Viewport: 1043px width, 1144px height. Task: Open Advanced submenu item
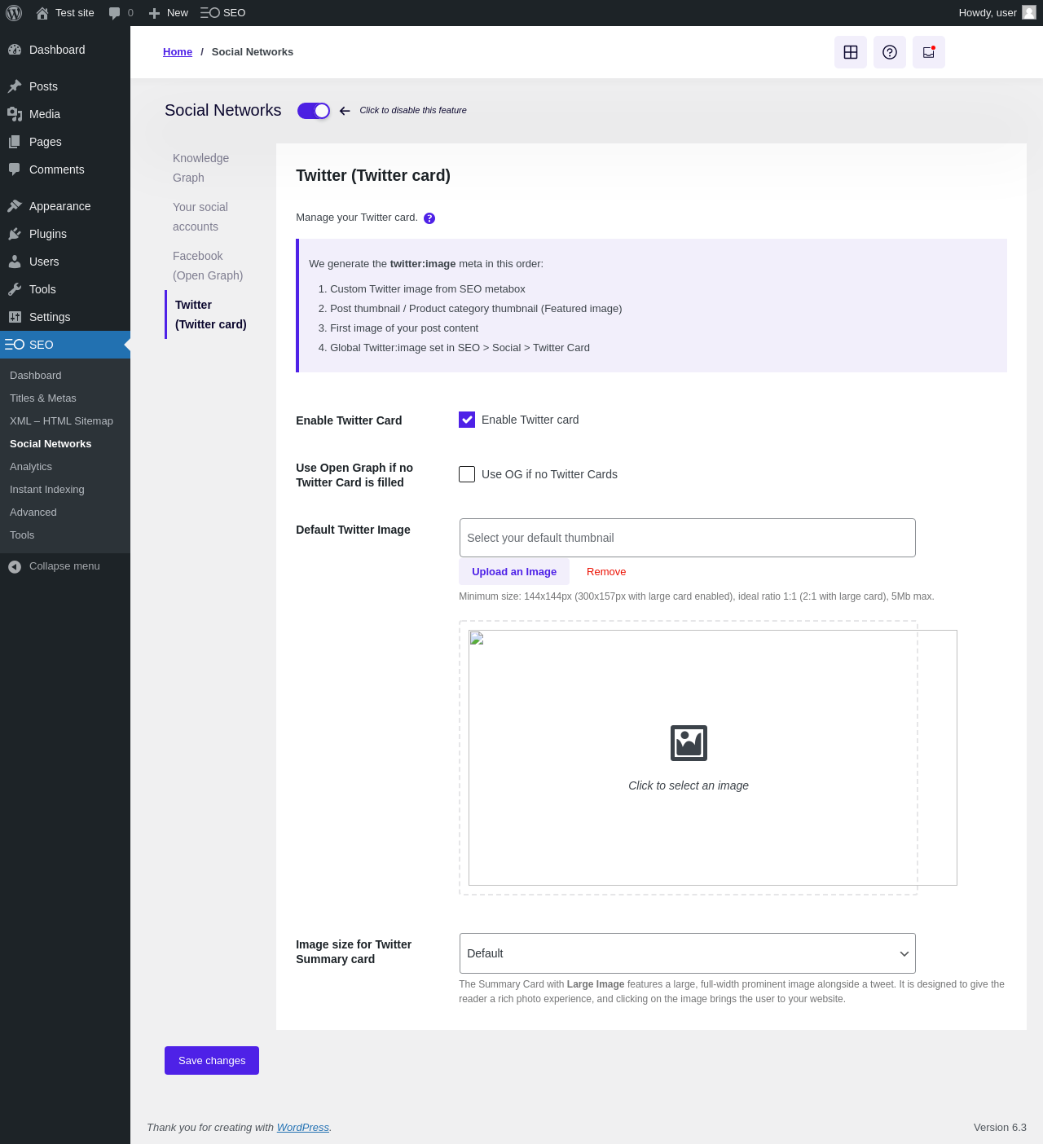click(x=33, y=513)
